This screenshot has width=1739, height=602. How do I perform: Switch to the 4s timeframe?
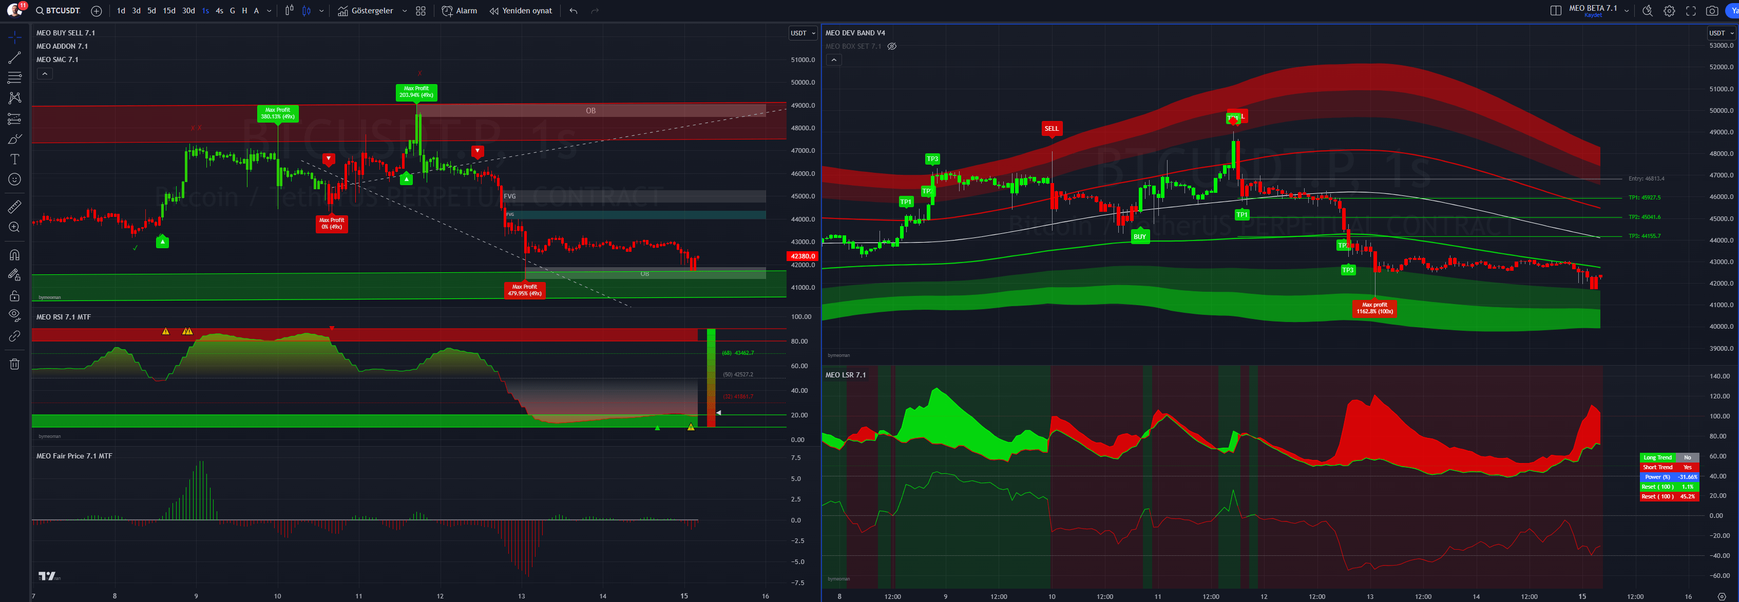point(219,11)
